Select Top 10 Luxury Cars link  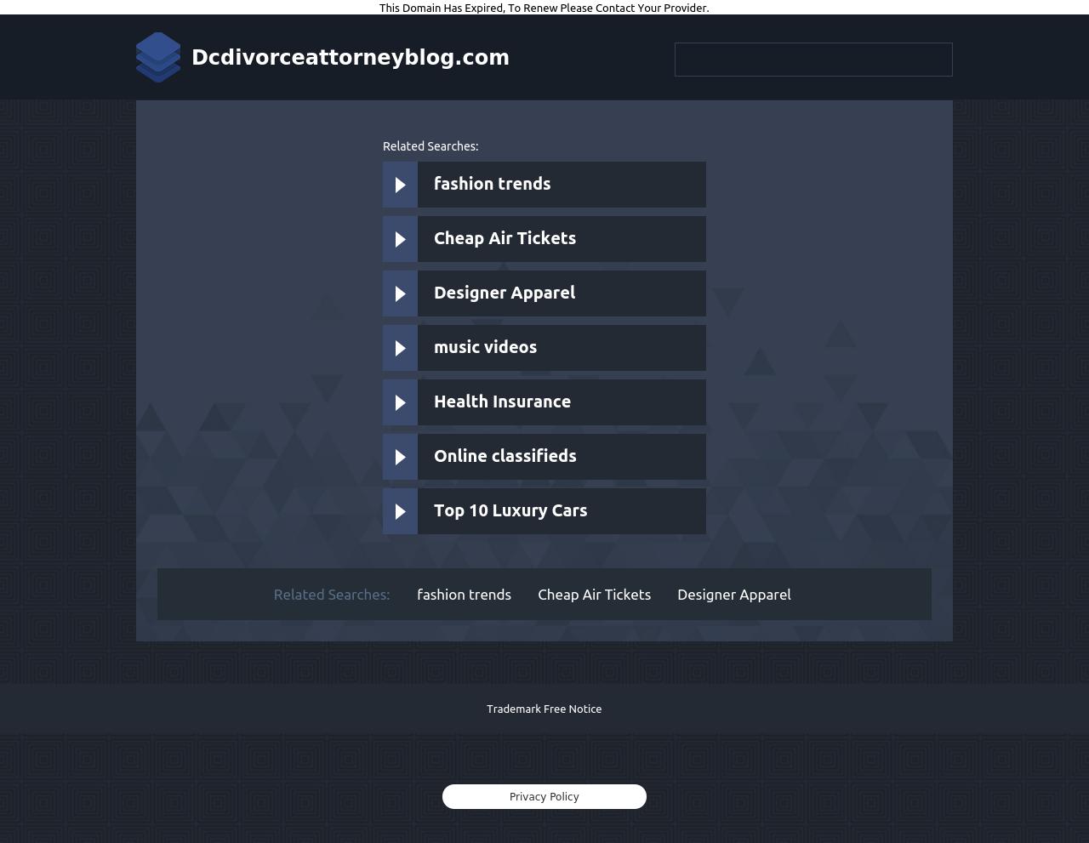click(510, 510)
